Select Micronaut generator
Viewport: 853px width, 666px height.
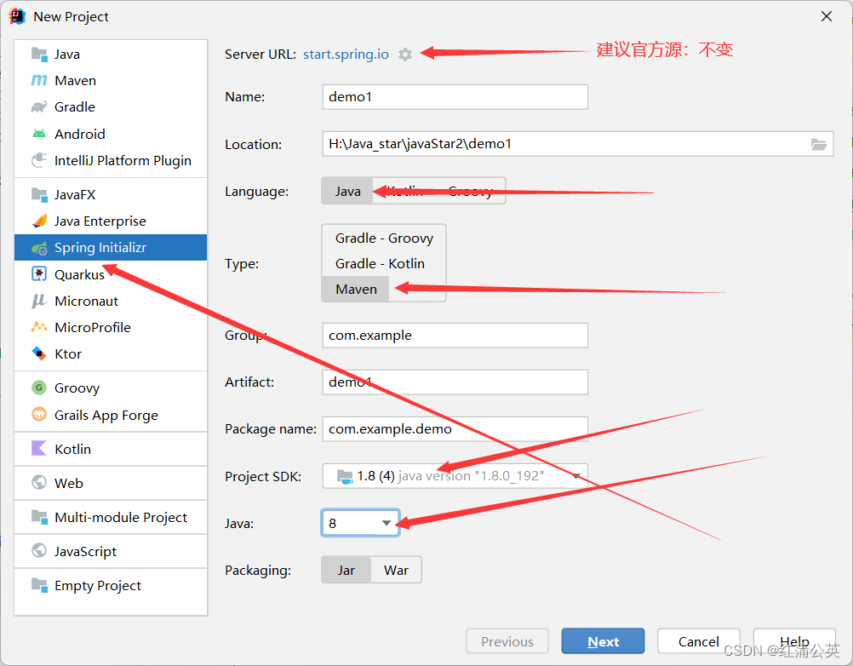tap(111, 301)
